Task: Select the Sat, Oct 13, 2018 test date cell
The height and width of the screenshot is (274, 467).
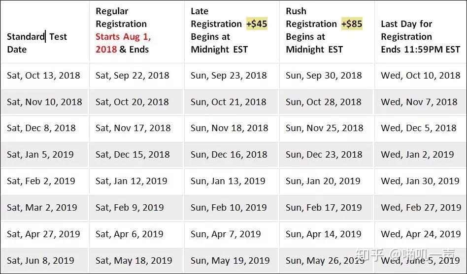Action: point(44,76)
